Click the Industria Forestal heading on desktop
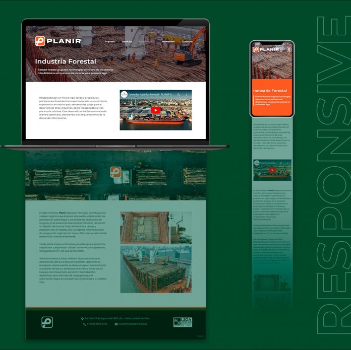 point(66,61)
